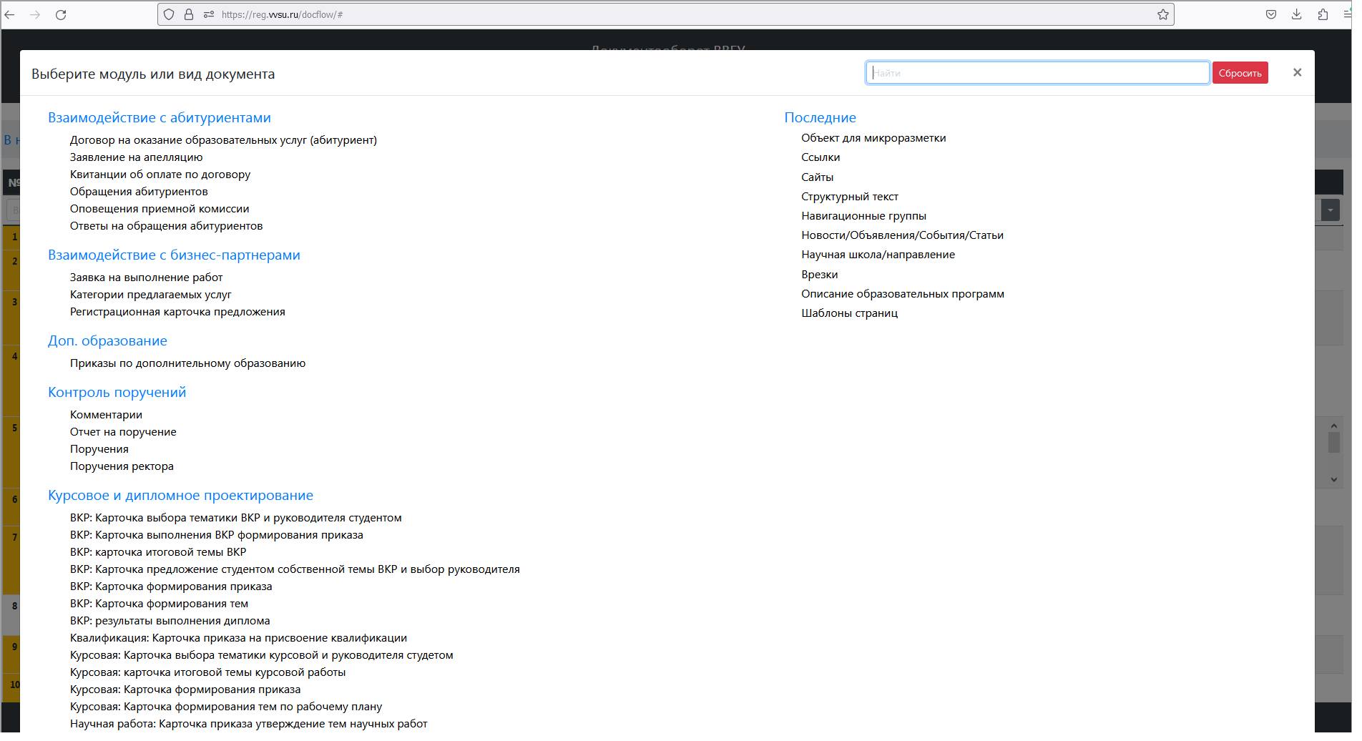
Task: Open the Pocket save icon
Action: 1271,14
